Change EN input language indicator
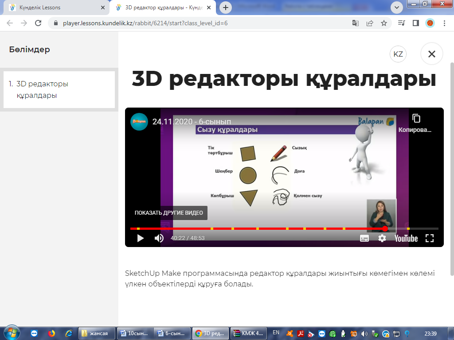454x340 pixels. pos(276,333)
